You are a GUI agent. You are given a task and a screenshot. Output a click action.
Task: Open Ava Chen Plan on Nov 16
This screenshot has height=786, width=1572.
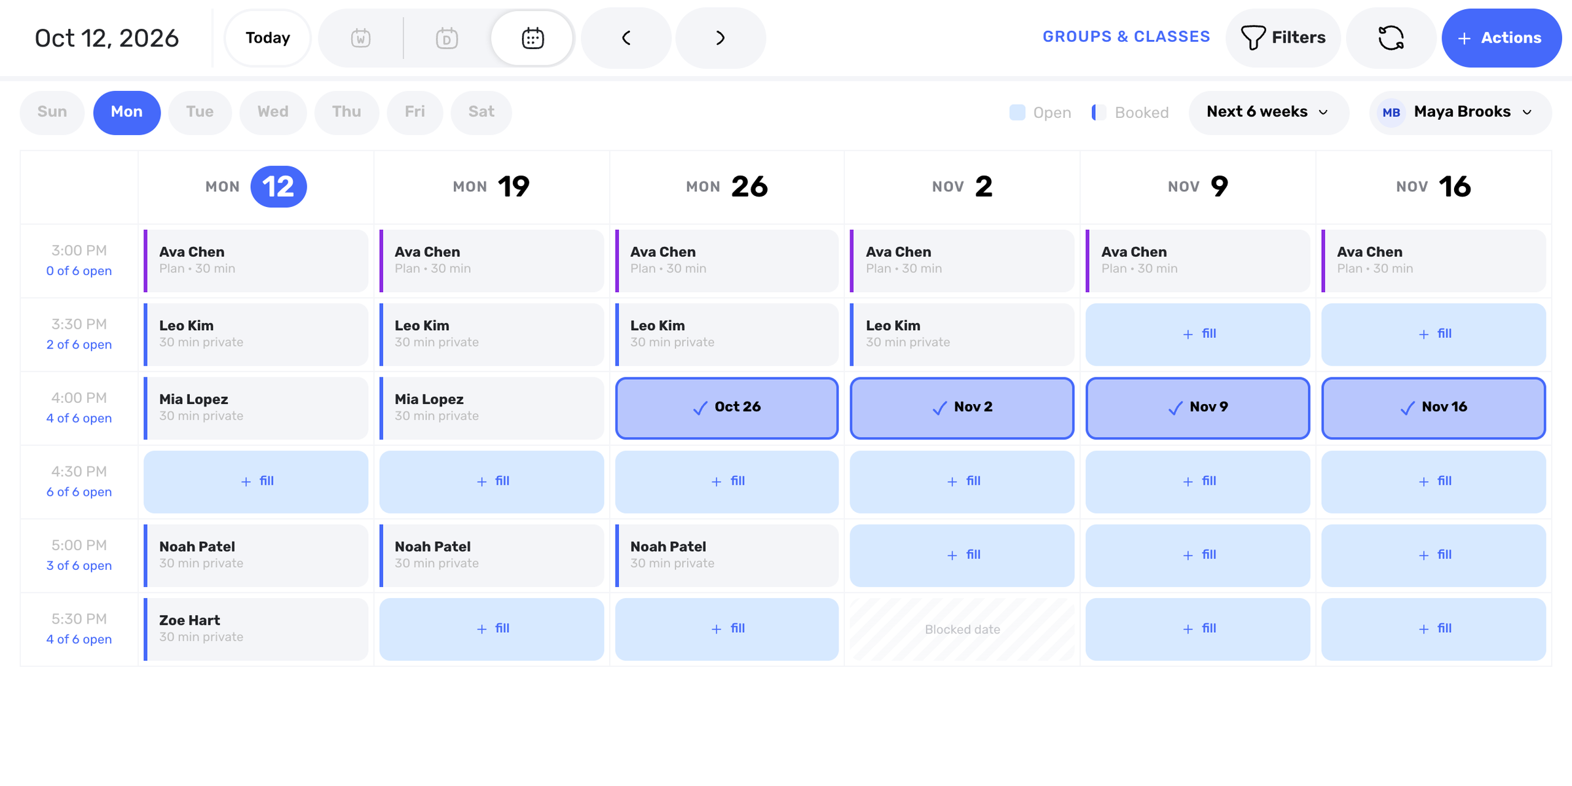(x=1433, y=260)
